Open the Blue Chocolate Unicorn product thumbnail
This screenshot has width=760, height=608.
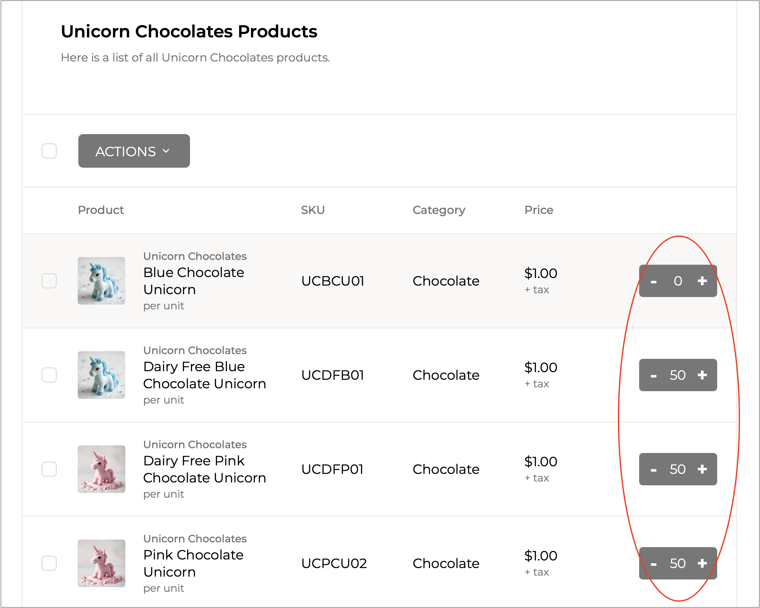click(x=101, y=281)
